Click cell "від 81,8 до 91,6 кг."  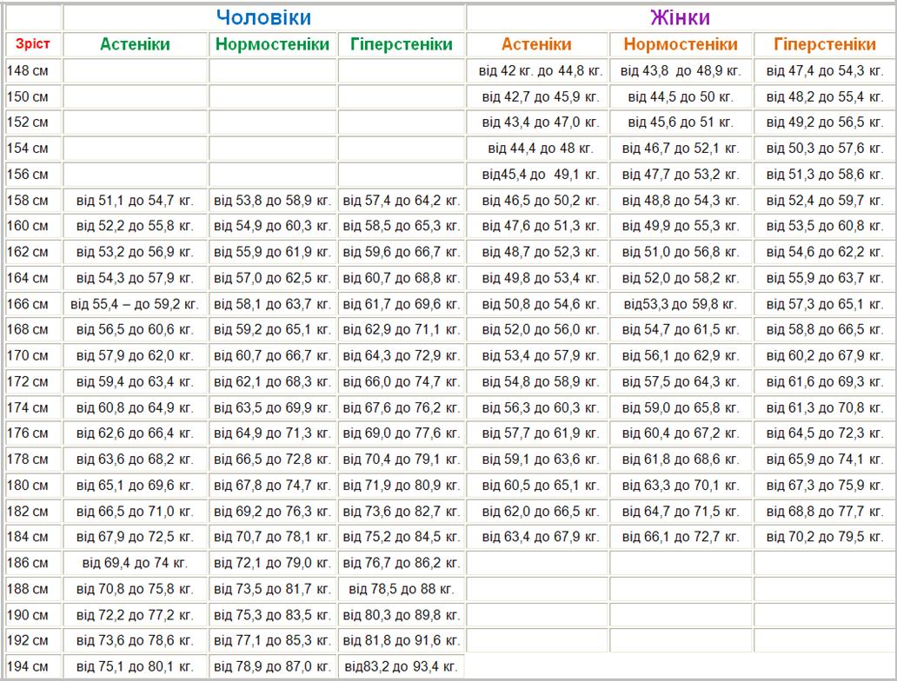(x=402, y=641)
